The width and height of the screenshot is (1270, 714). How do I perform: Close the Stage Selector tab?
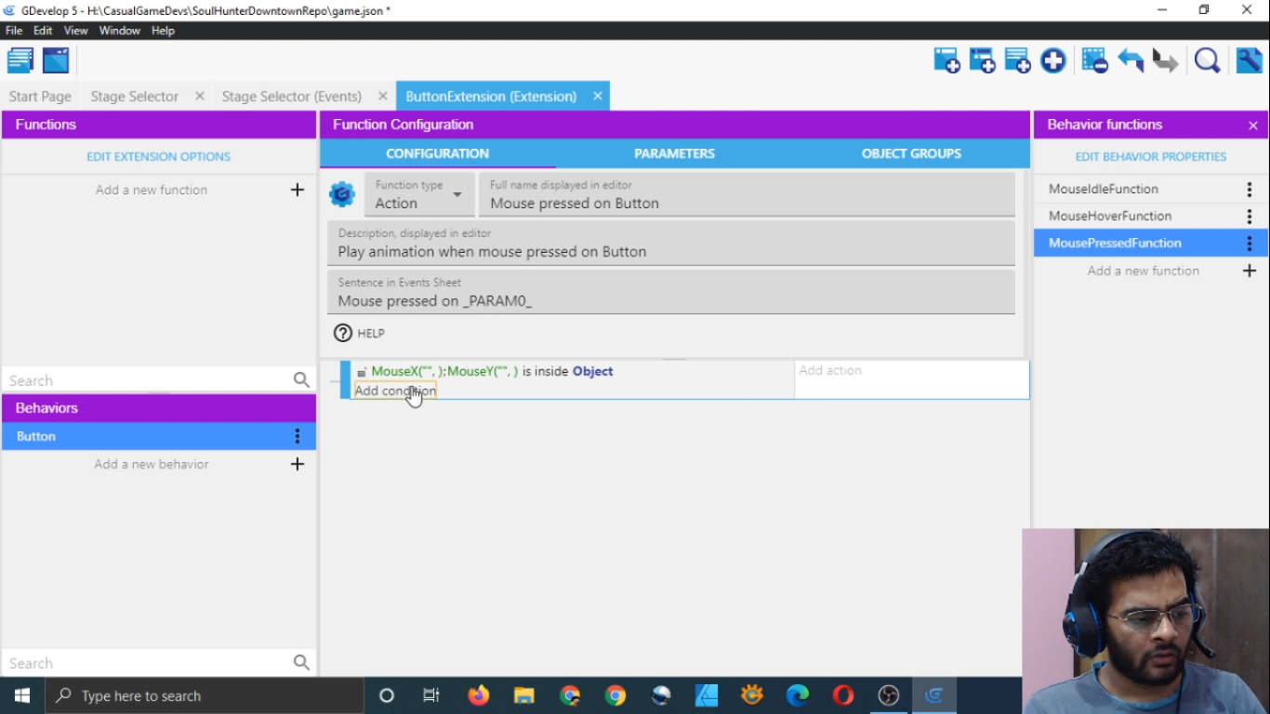click(x=199, y=96)
